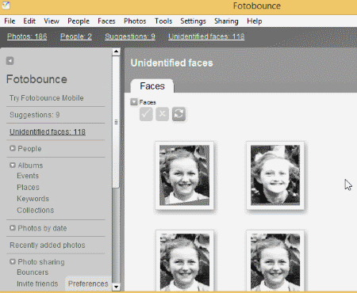Open the File menu
Screen dimensions: 357x293
pyautogui.click(x=10, y=21)
